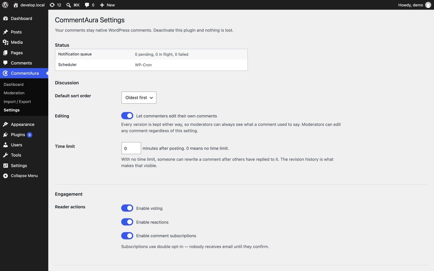The image size is (434, 271).
Task: Click the search magnifier icon
Action: (x=69, y=5)
